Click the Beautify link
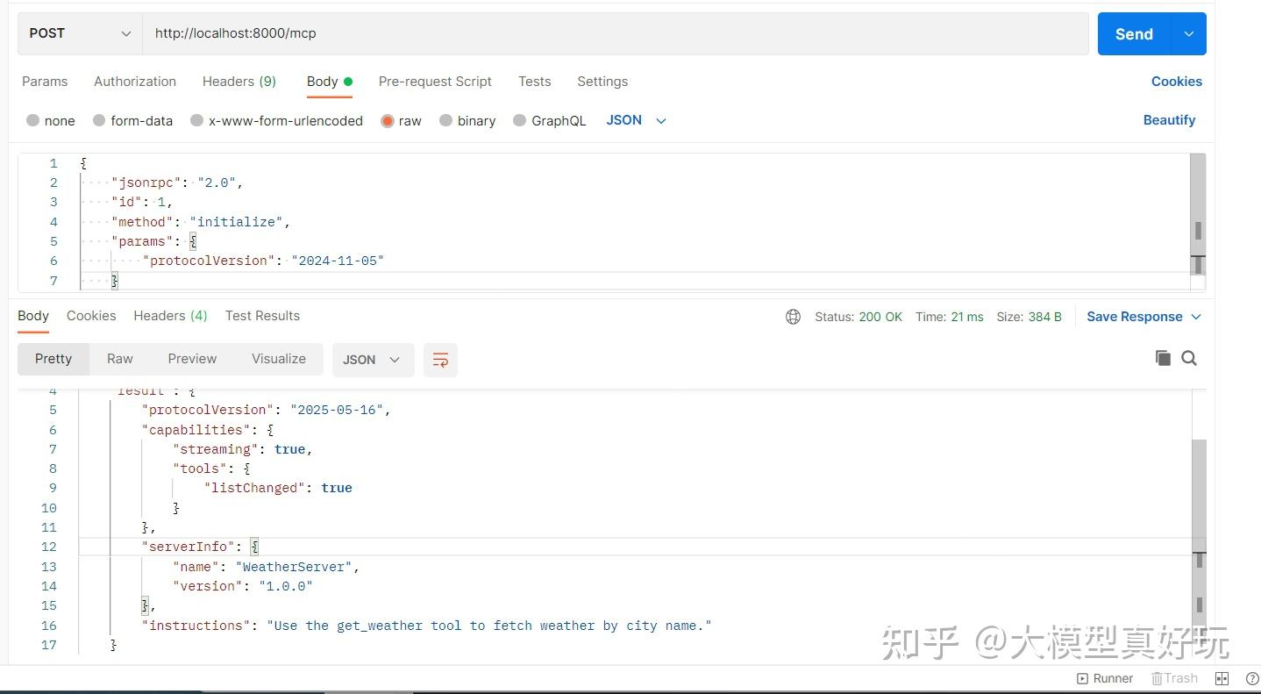 [1169, 120]
